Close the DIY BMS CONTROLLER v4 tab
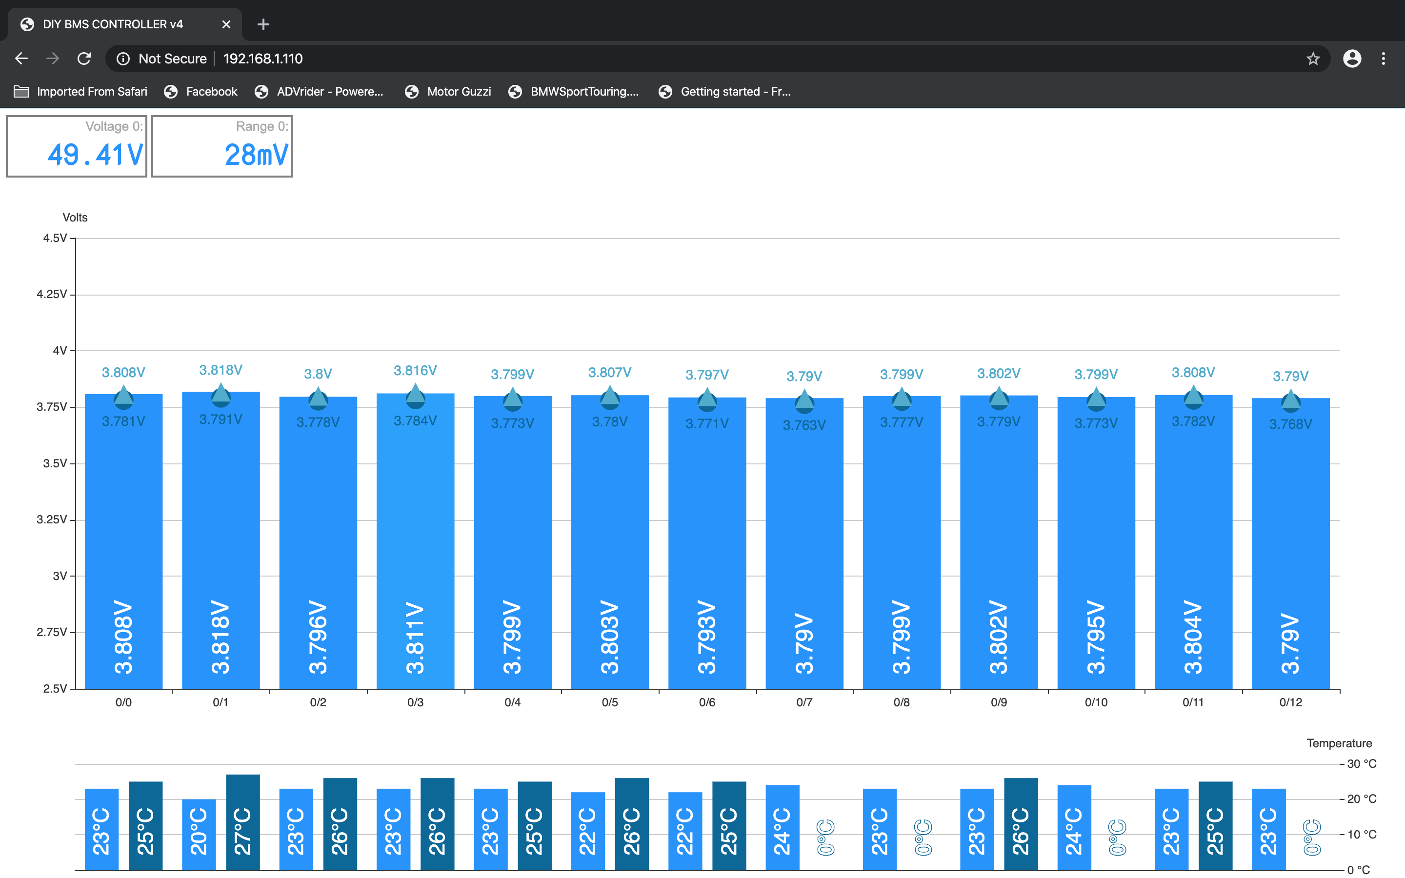1405x878 pixels. coord(226,24)
